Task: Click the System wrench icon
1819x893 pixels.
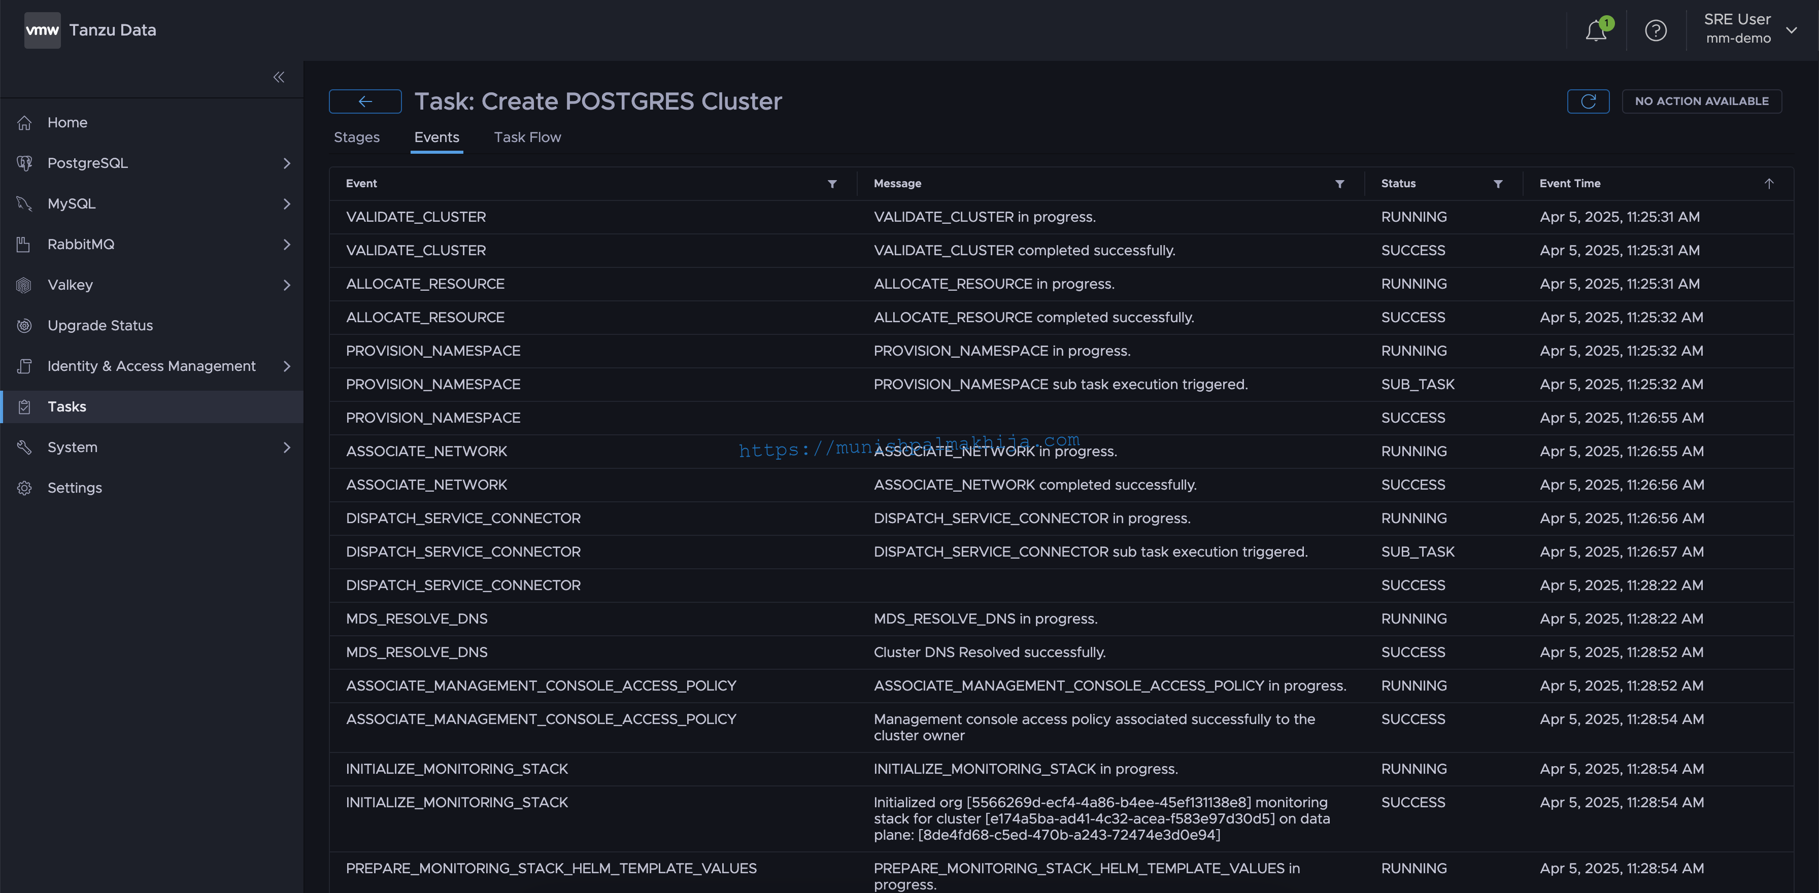Action: (25, 448)
